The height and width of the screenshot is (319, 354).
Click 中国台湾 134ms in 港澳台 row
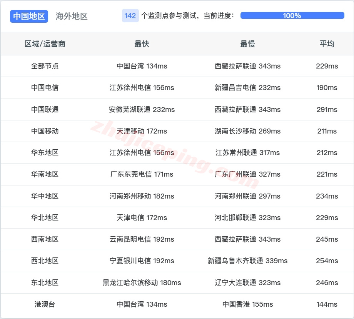click(x=142, y=304)
